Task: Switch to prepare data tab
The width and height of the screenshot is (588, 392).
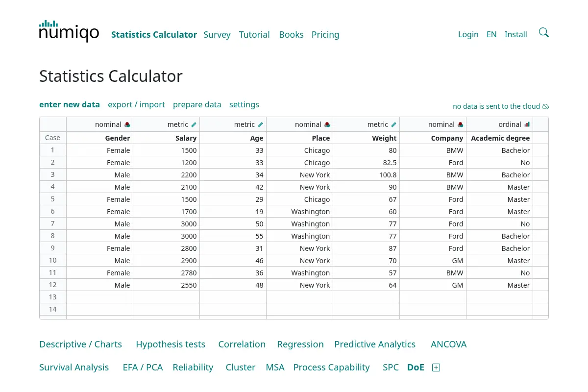Action: coord(197,104)
